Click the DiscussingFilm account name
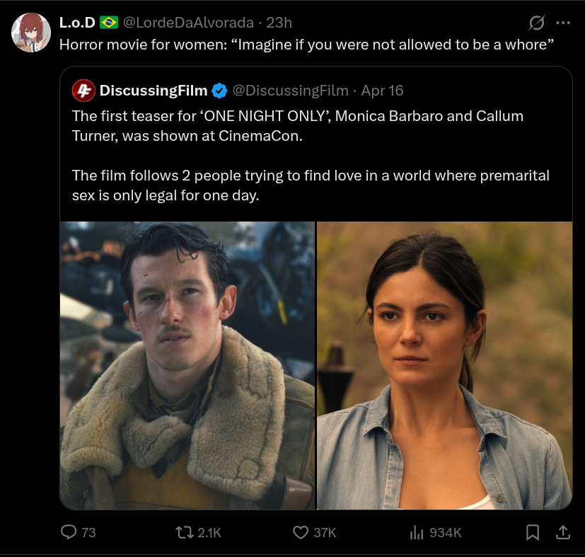The width and height of the screenshot is (585, 557). (154, 91)
